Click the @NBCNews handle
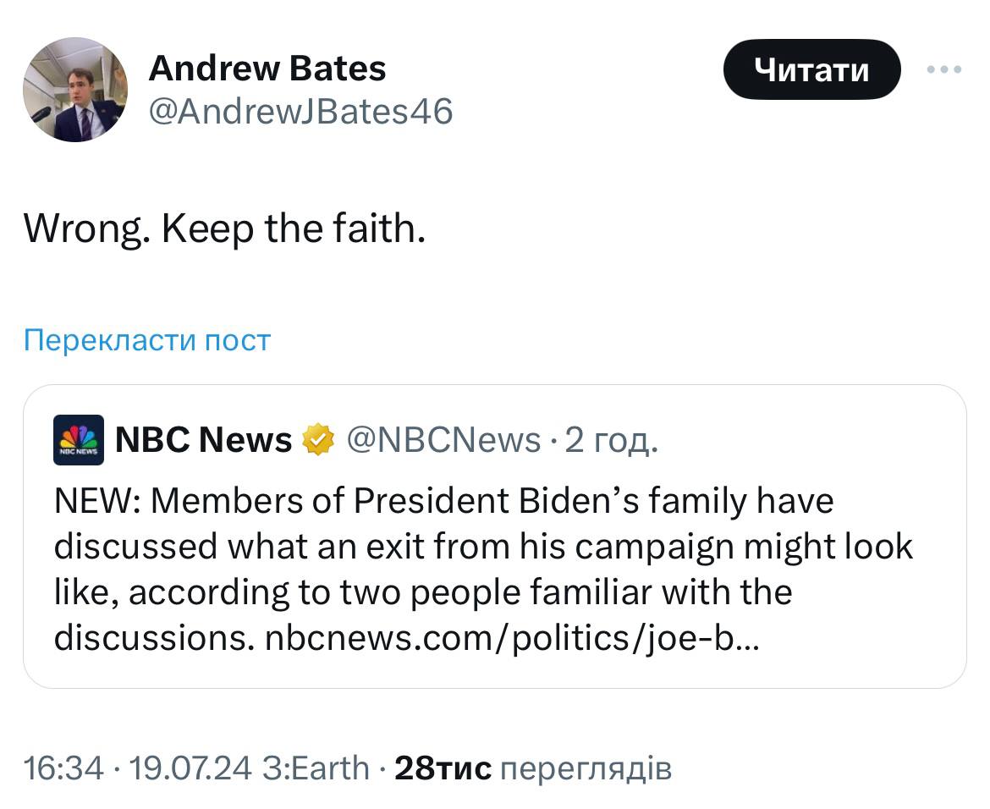The image size is (990, 809). click(x=444, y=440)
